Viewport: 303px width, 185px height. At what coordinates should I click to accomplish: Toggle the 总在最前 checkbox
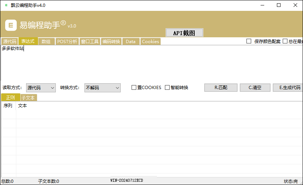coord(285,41)
